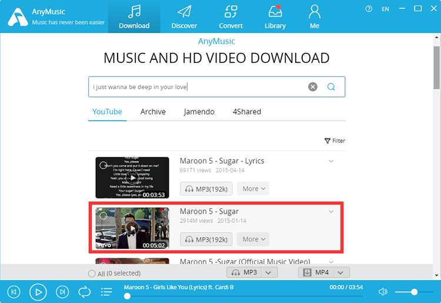The width and height of the screenshot is (441, 303).
Task: Download MP3(192k) for Maroon 5 - Sugar
Action: (x=206, y=239)
